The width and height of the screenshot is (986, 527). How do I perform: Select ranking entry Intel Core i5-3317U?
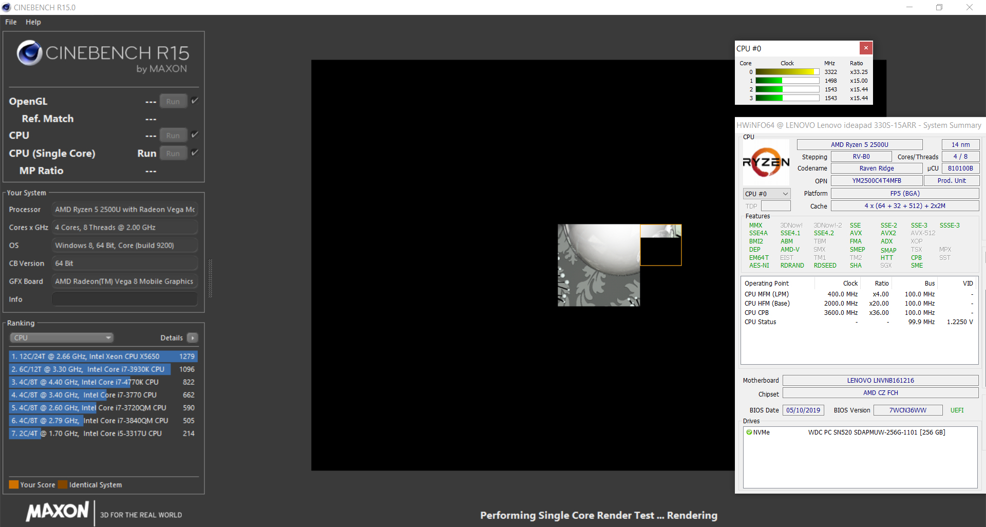point(103,433)
